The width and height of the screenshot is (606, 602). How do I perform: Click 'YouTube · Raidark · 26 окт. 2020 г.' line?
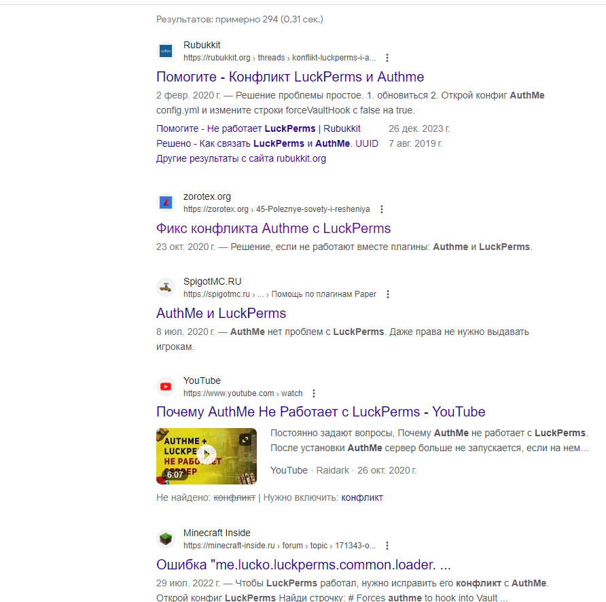(x=343, y=471)
